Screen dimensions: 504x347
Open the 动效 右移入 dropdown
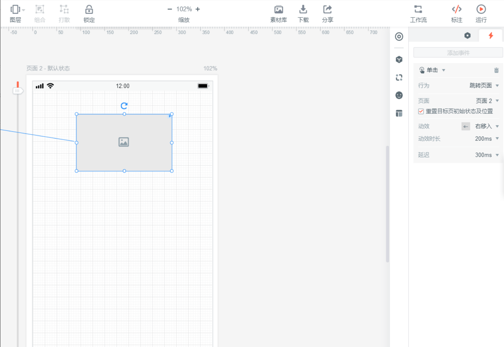[x=487, y=126]
